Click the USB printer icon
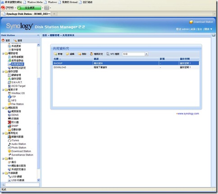This screenshot has height=194, width=218. pyautogui.click(x=9, y=180)
